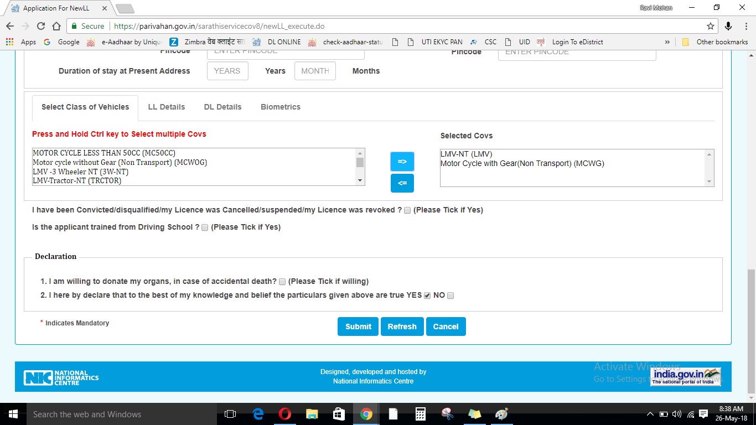
Task: Click the Refresh button
Action: pyautogui.click(x=402, y=326)
